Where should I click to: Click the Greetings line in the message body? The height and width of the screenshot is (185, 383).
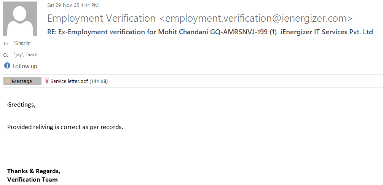click(21, 104)
